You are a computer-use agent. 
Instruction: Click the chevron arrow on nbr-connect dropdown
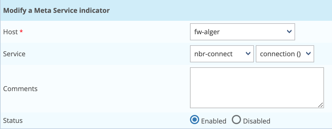coord(248,54)
